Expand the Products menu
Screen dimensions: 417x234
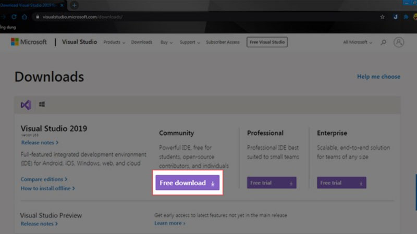point(114,42)
